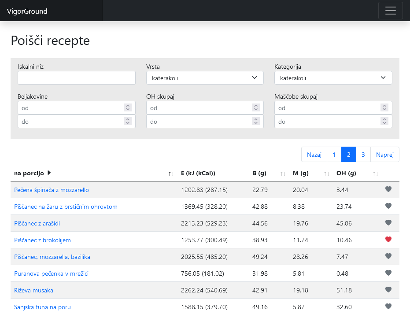
Task: Open the Kategorija dropdown
Action: click(333, 78)
